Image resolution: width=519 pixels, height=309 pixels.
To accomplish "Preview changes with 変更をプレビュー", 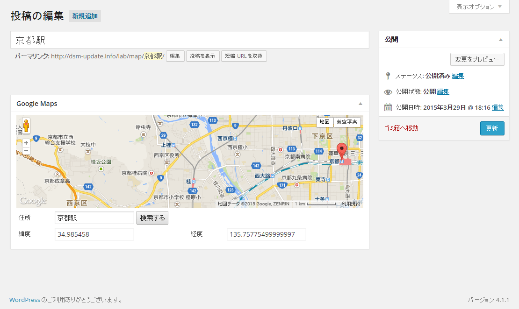I will 477,59.
